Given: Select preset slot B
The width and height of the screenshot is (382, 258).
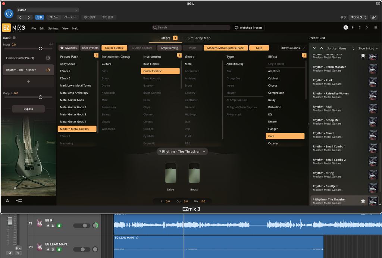Looking at the screenshot, I should [x=353, y=28].
